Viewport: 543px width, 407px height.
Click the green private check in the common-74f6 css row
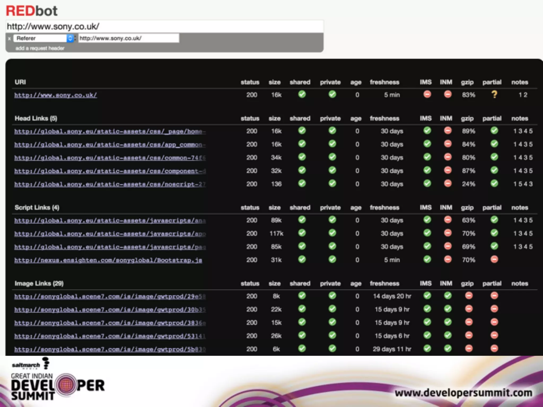point(332,157)
